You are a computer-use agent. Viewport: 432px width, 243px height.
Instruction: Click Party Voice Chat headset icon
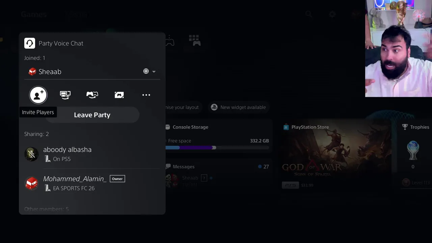point(30,43)
